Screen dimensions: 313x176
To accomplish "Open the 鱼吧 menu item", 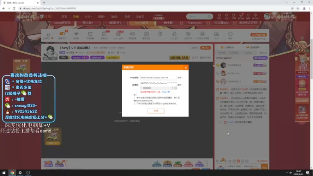I will [x=127, y=16].
